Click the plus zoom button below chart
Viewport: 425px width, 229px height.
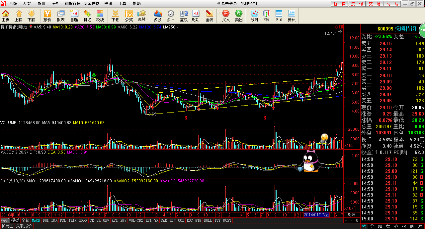(x=346, y=220)
